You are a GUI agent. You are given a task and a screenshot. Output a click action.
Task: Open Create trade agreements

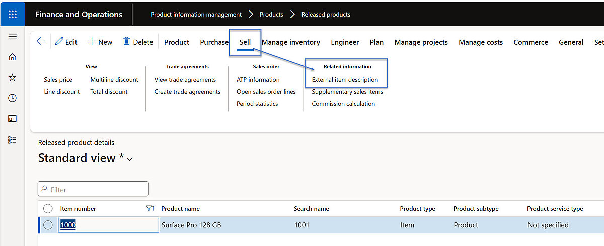tap(187, 92)
